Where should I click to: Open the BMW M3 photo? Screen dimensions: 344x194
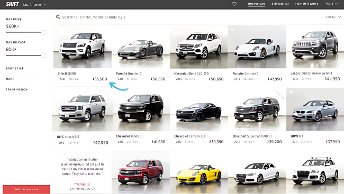[315, 109]
